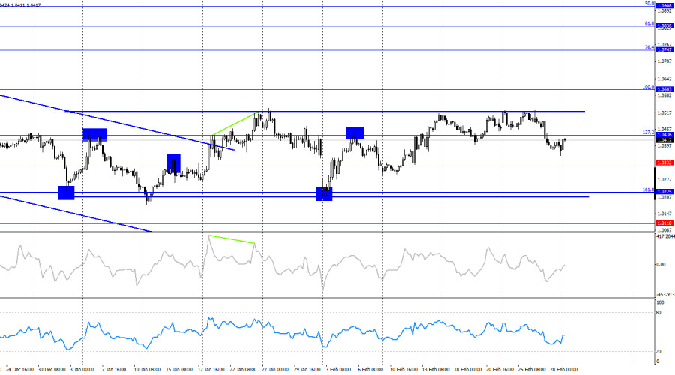Click the 27 Jan 00:00 date label
675x375 pixels.
(275, 370)
